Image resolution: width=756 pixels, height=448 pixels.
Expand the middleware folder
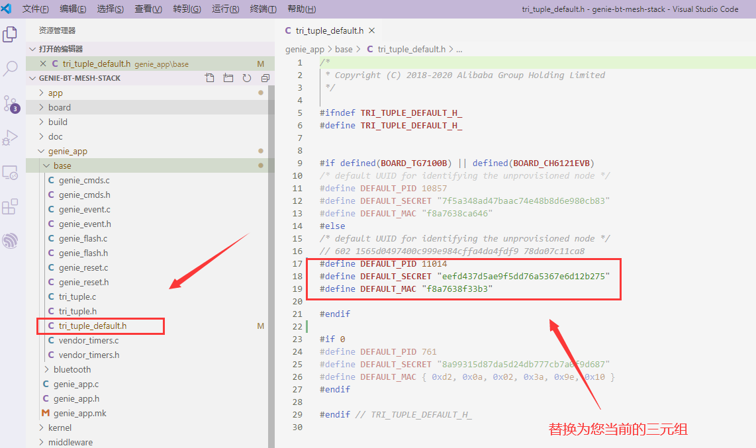pyautogui.click(x=42, y=442)
